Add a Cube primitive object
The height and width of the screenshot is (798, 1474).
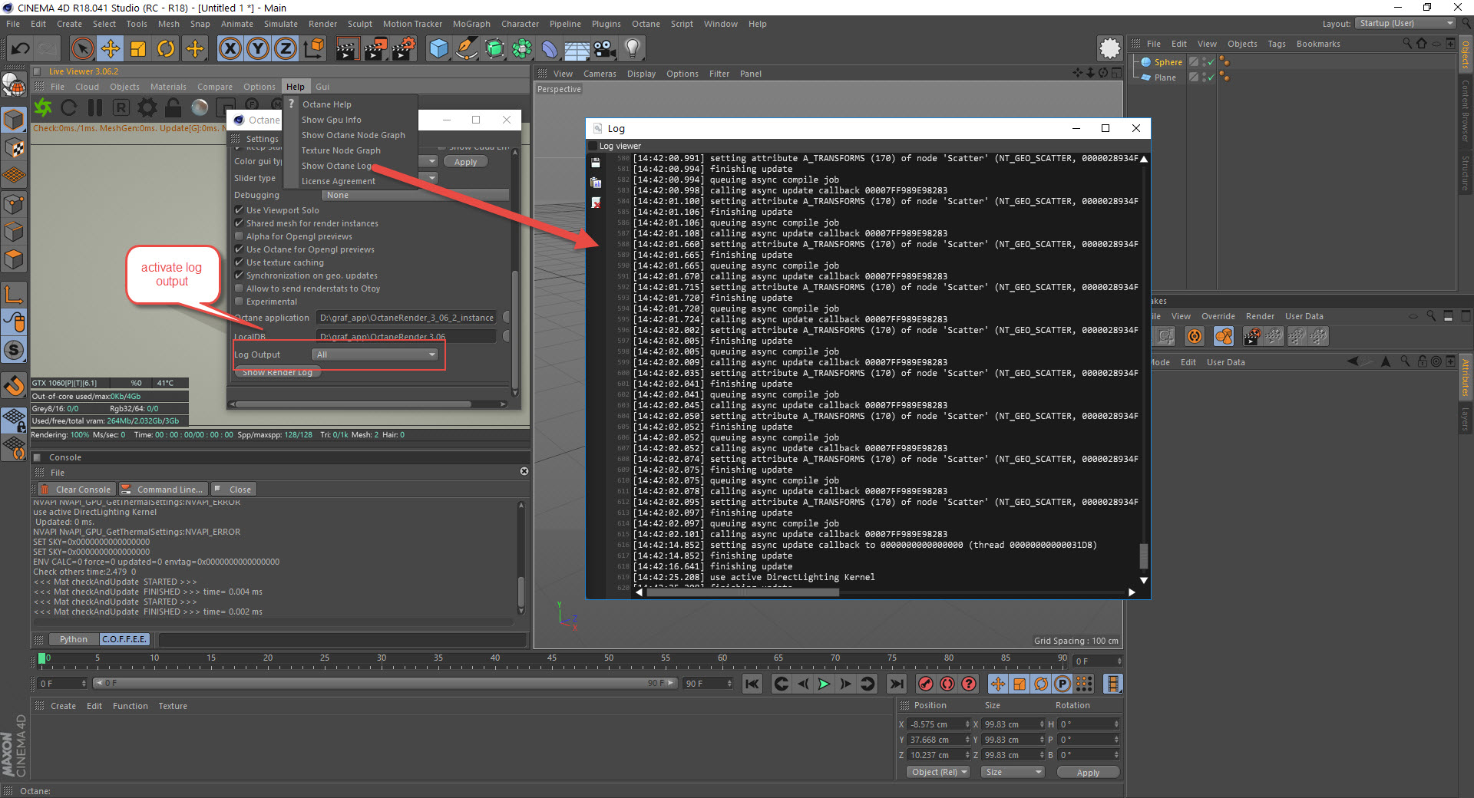(x=438, y=48)
